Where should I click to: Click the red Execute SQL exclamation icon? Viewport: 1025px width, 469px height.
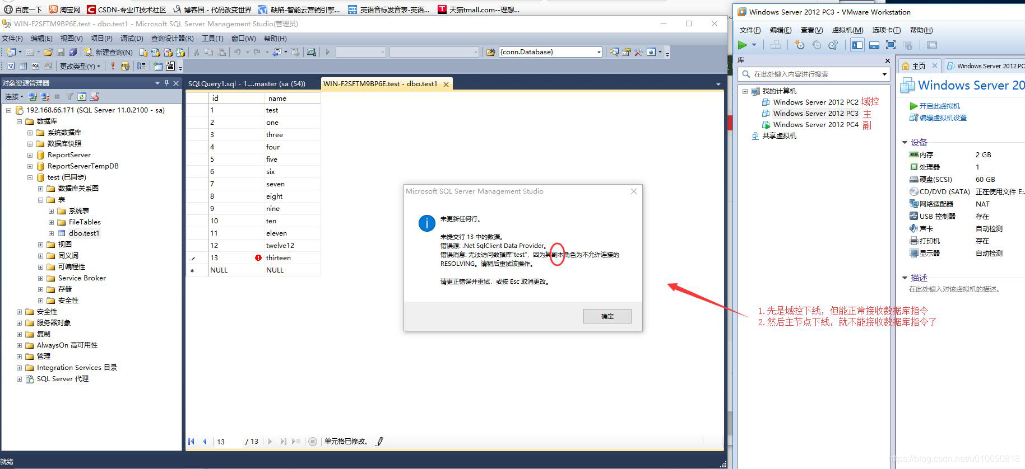pyautogui.click(x=113, y=66)
